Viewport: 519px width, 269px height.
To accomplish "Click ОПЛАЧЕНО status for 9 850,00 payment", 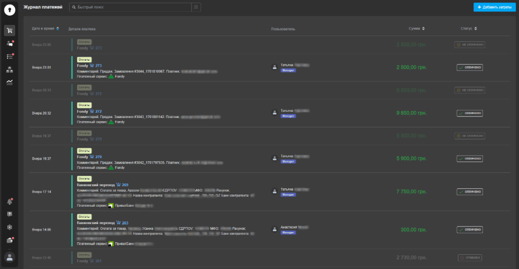I will coord(469,113).
